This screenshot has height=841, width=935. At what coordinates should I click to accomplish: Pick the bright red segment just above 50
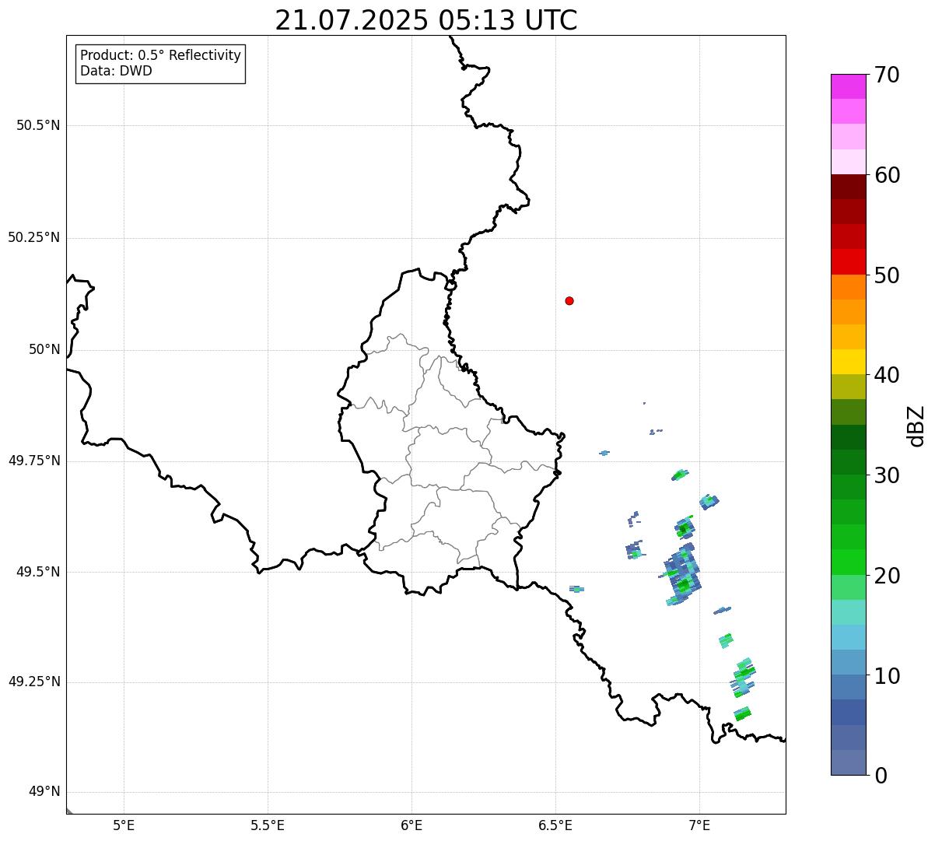[848, 261]
